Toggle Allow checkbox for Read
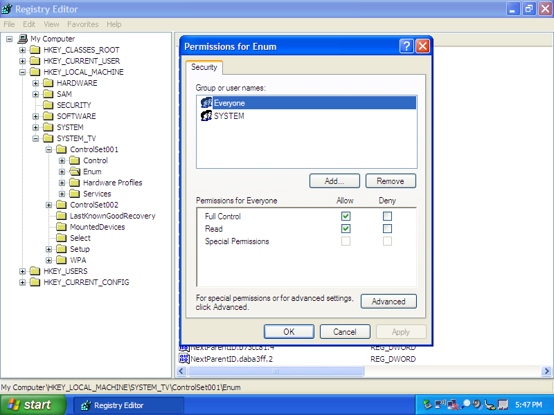The height and width of the screenshot is (415, 554). pos(346,229)
